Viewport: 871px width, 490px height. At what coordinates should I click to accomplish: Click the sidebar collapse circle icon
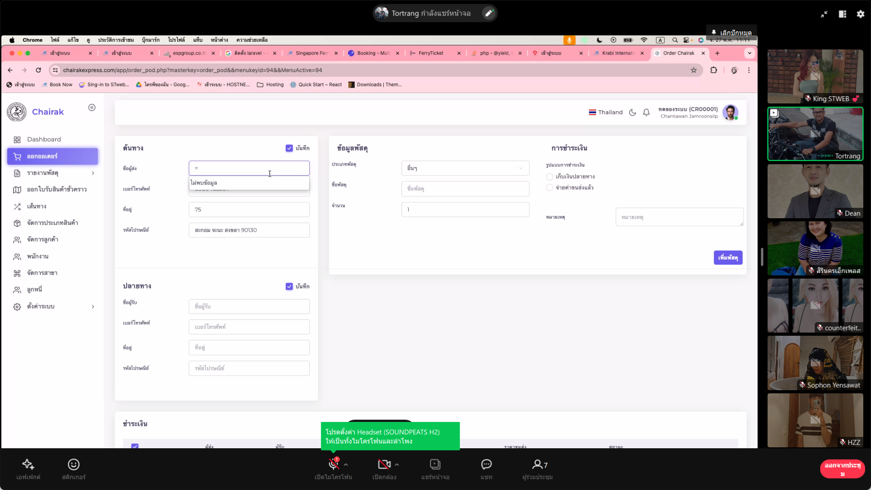coord(92,108)
